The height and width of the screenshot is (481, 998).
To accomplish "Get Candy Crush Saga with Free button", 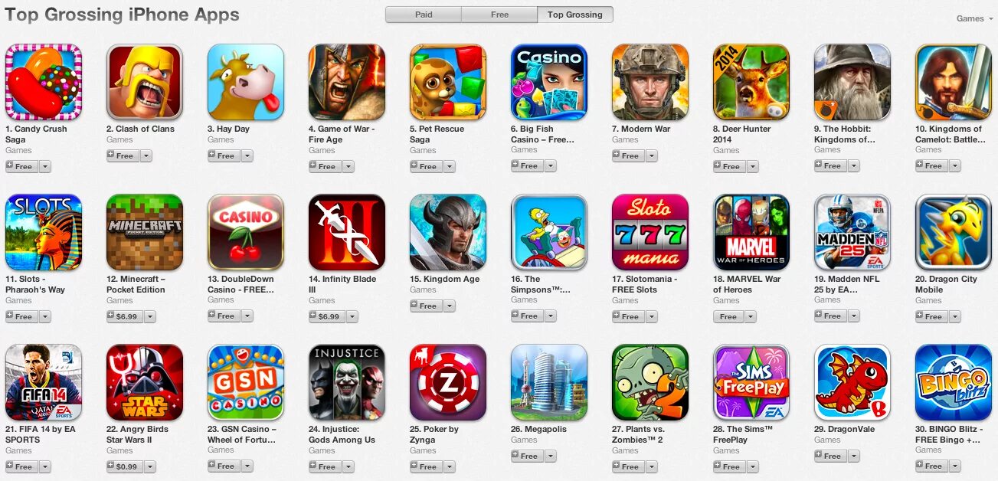I will coord(21,166).
